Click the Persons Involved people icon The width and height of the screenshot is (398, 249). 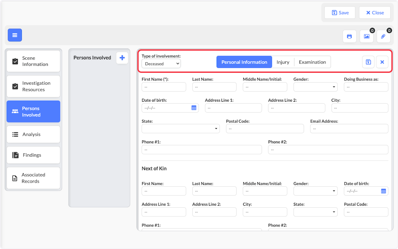15,112
